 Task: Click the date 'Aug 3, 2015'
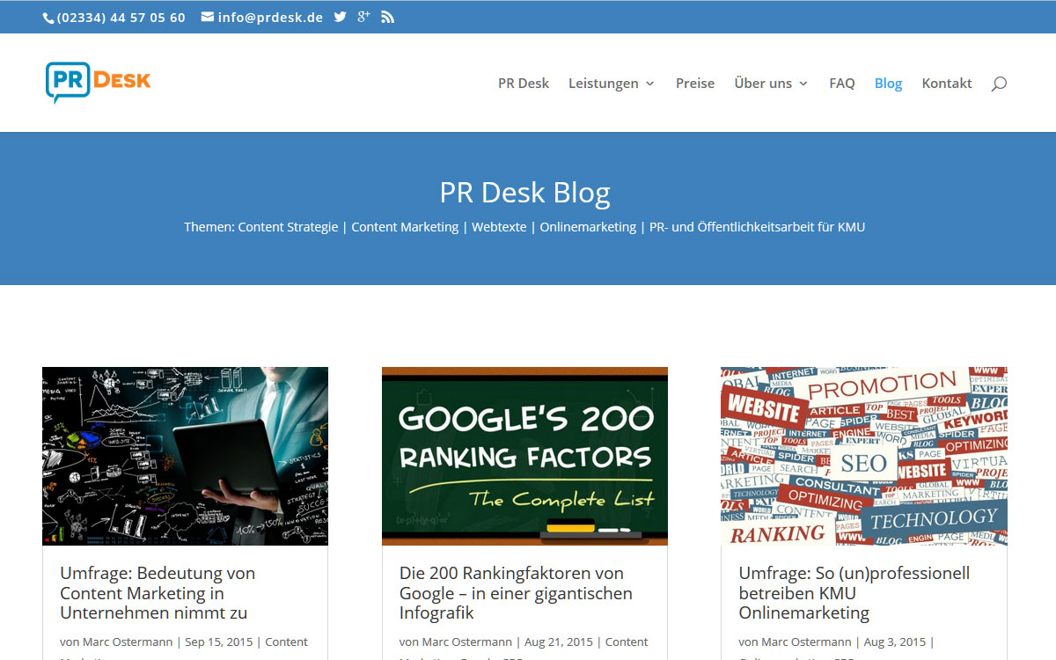point(895,642)
